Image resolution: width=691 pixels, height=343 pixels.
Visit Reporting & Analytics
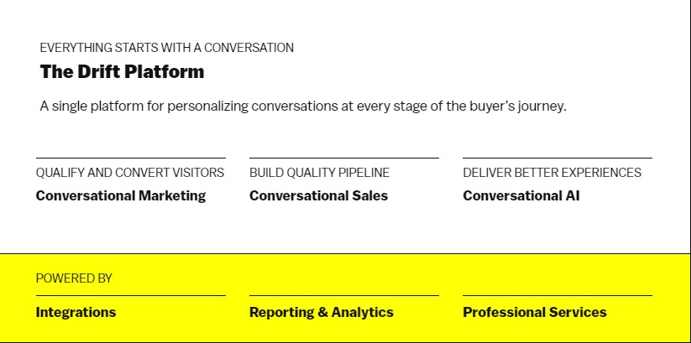tap(322, 312)
